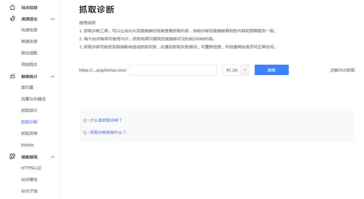Viewport: 364px width, 199px height.
Task: Click the 搜索展现 magnifier icon
Action: tap(12, 157)
